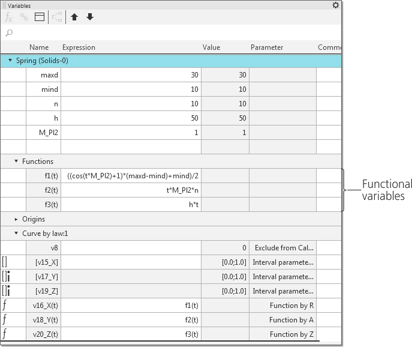This screenshot has width=412, height=347.
Task: Click the link variables chain icon
Action: click(x=24, y=17)
